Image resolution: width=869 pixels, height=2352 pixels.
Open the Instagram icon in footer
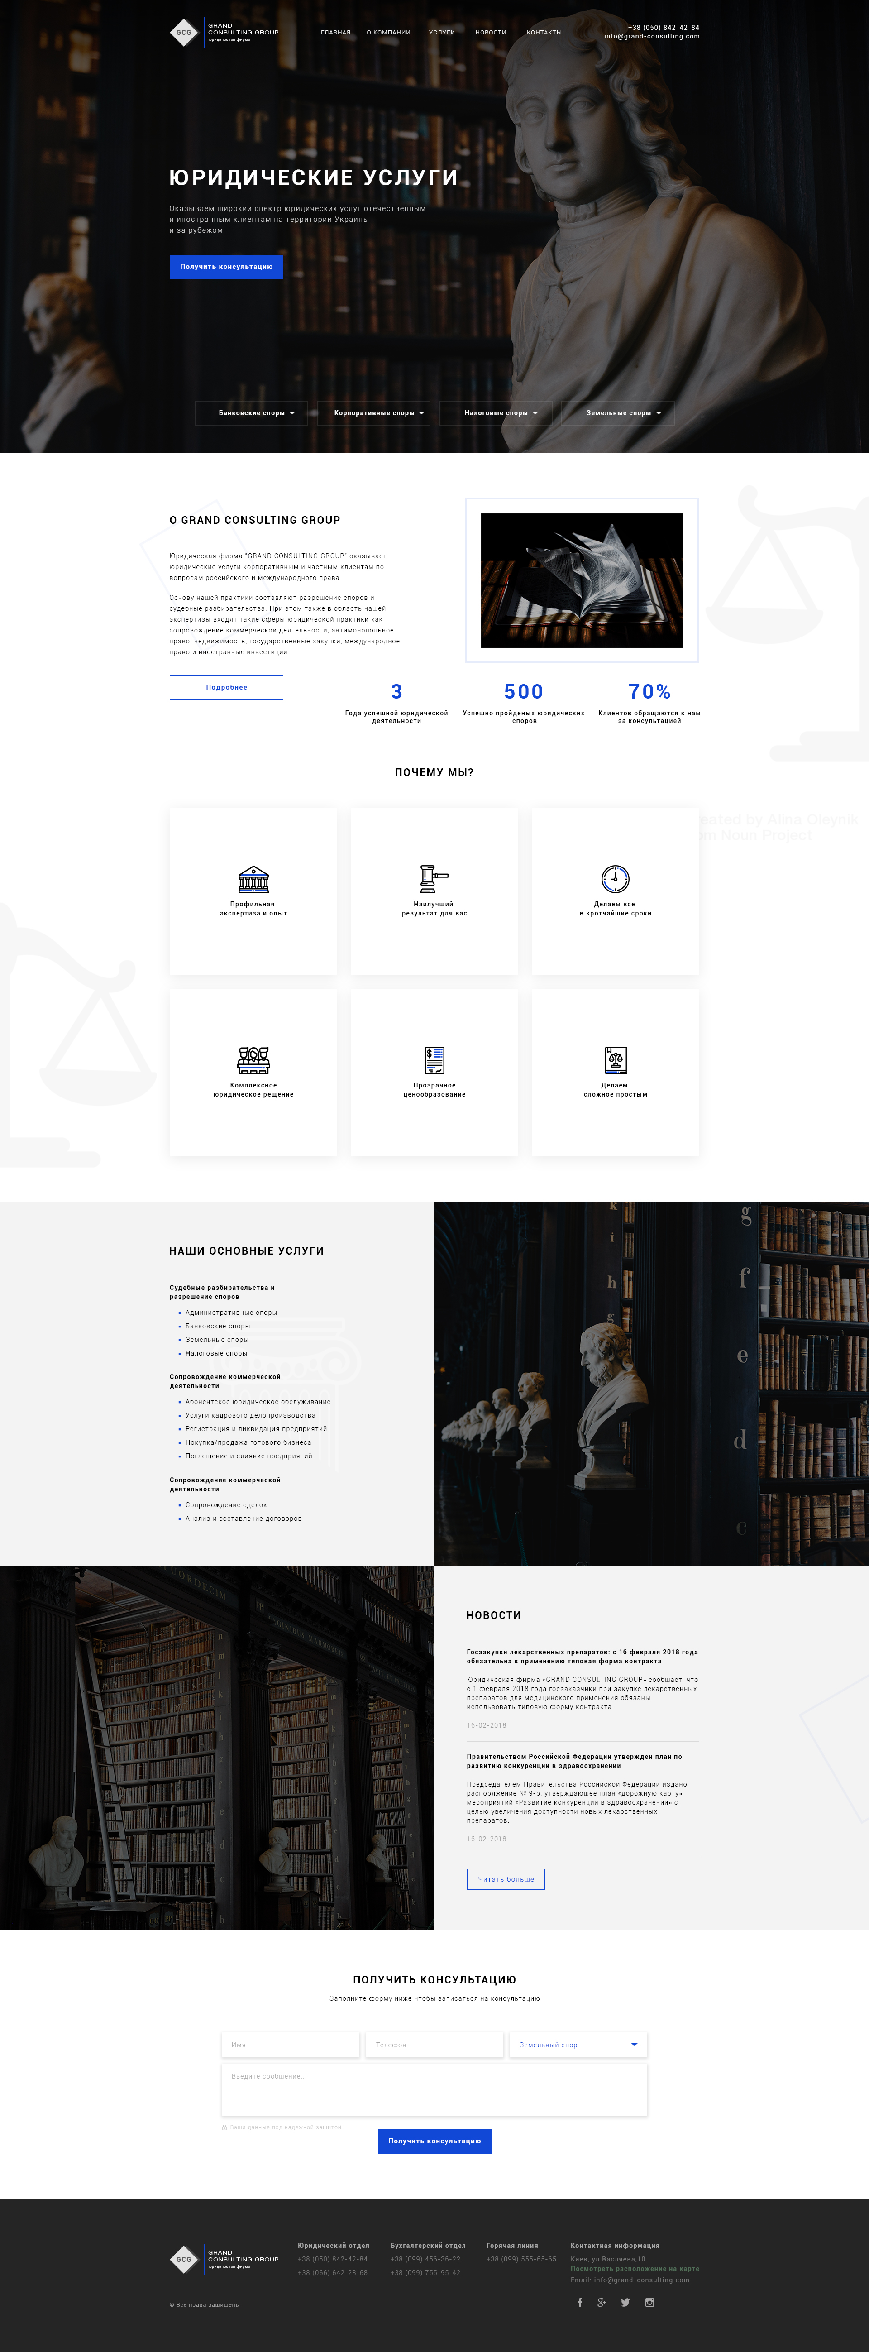pyautogui.click(x=650, y=2303)
